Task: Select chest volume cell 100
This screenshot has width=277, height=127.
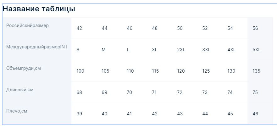Action: [80, 71]
